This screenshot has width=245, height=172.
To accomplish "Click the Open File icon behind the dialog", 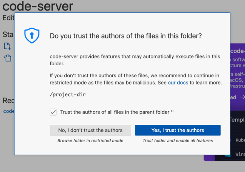I will (x=7, y=58).
